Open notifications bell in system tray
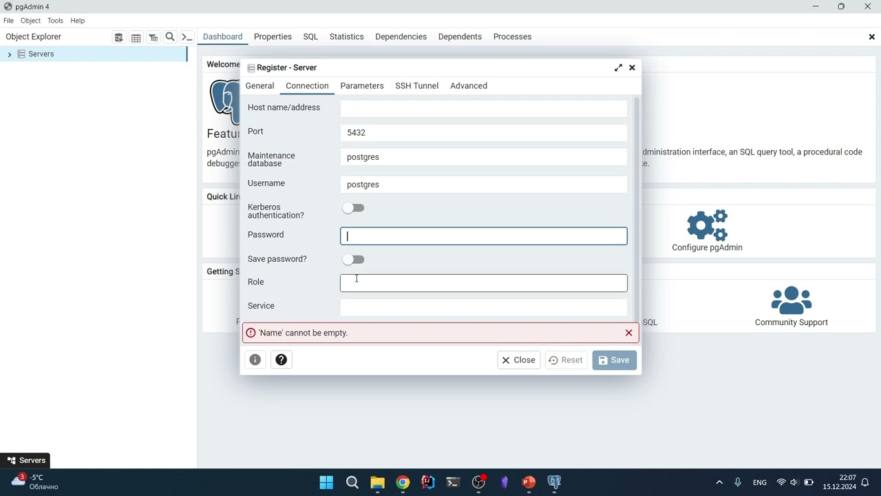The height and width of the screenshot is (496, 881). click(865, 482)
